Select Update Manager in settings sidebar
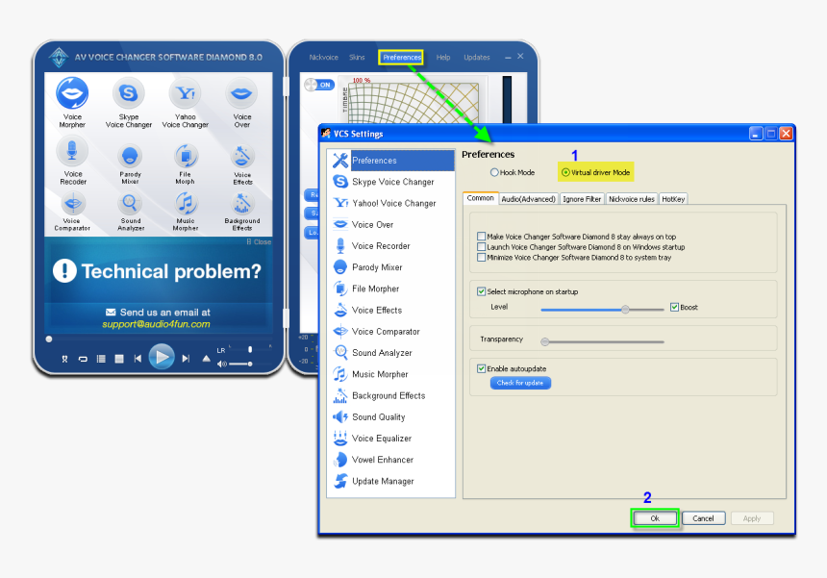The width and height of the screenshot is (827, 578). (x=391, y=481)
